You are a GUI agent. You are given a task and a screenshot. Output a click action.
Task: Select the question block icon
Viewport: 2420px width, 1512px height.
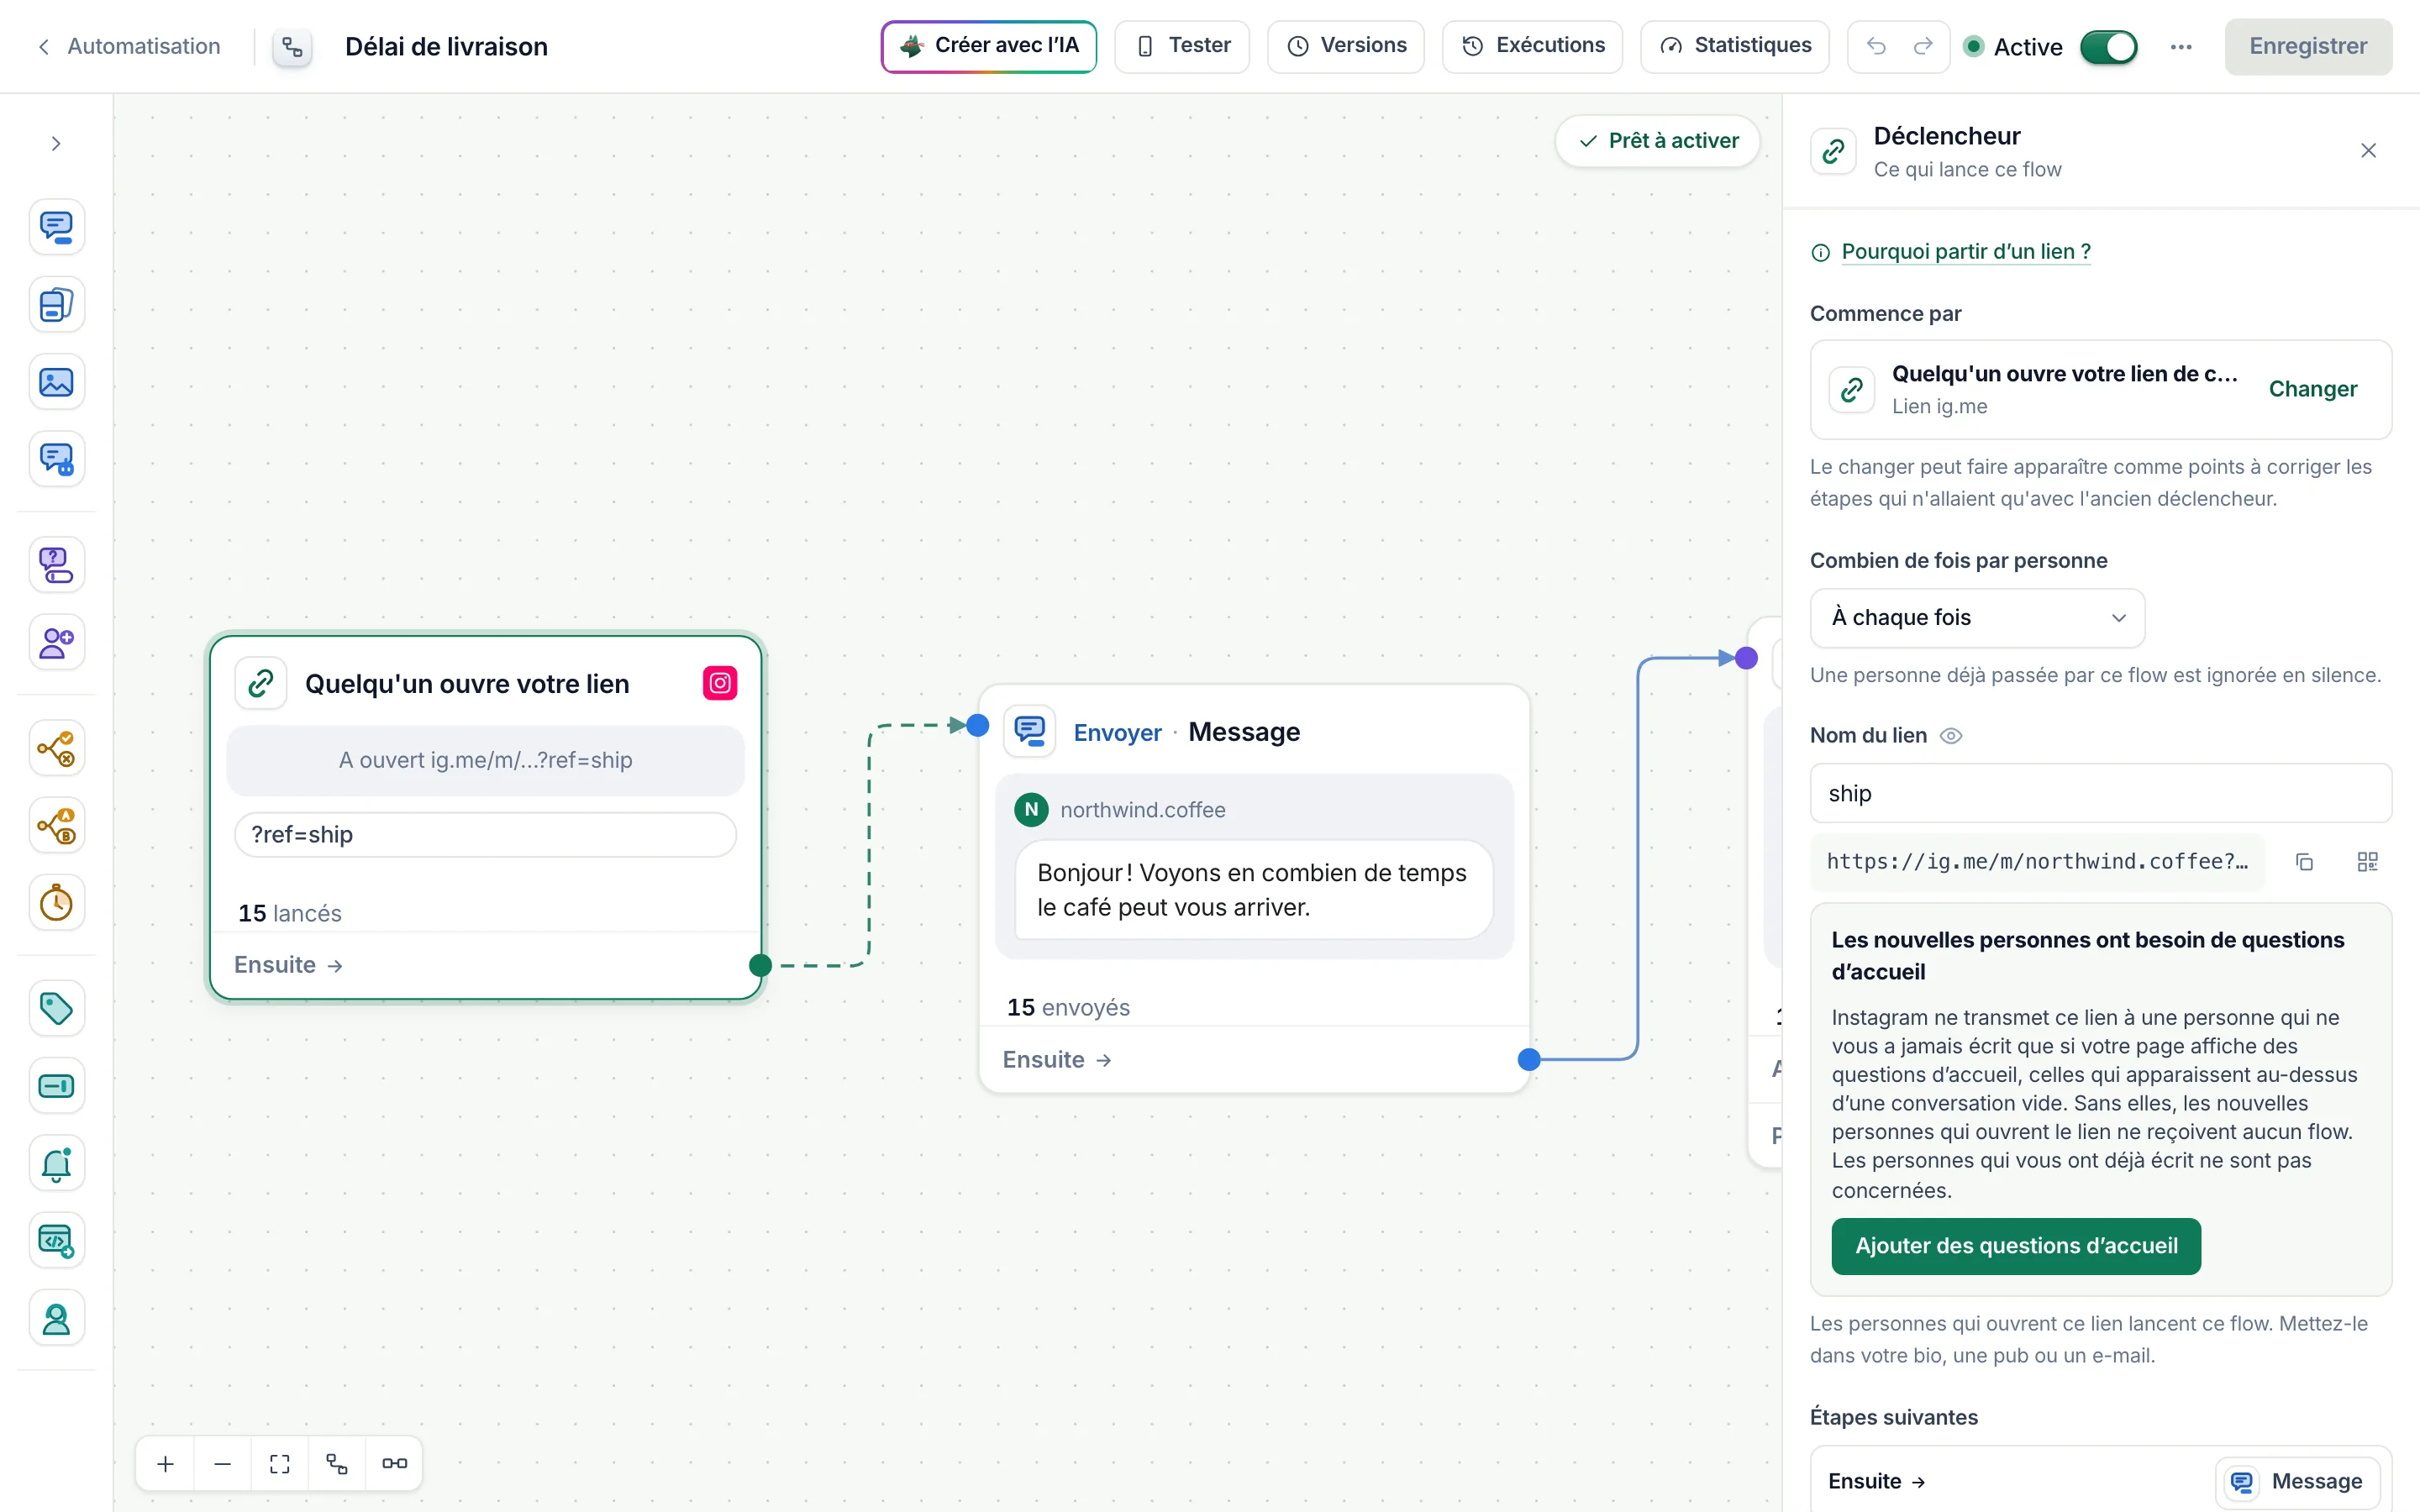(x=56, y=565)
